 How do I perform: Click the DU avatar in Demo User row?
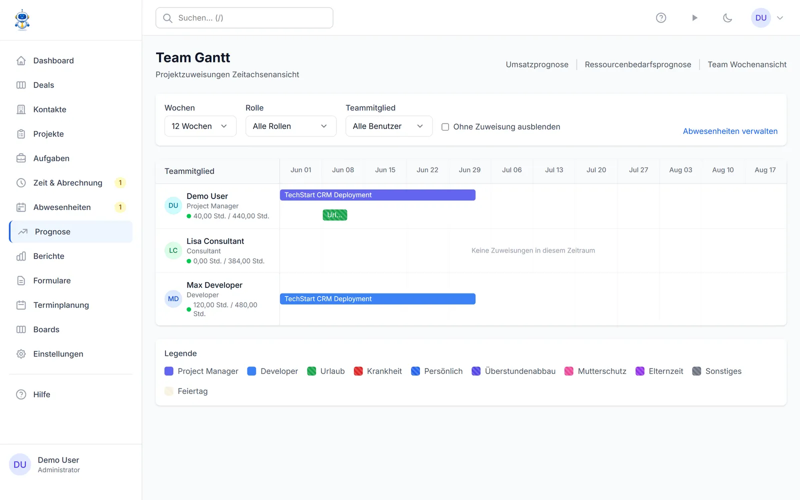[x=173, y=205]
